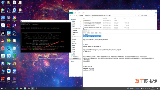
Task: Click the Explorer search box
Action: [148, 15]
